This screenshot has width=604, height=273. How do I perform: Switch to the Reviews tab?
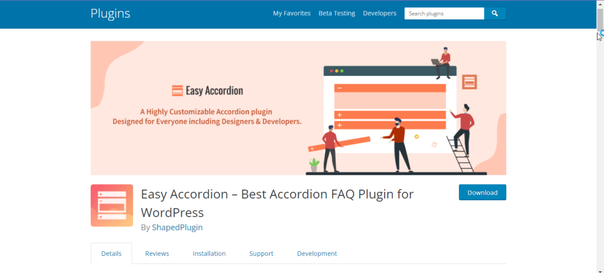pyautogui.click(x=157, y=254)
